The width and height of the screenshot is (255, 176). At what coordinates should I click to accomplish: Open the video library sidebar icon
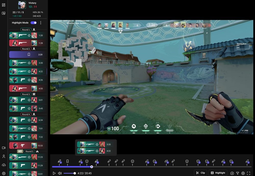[x=4, y=13]
